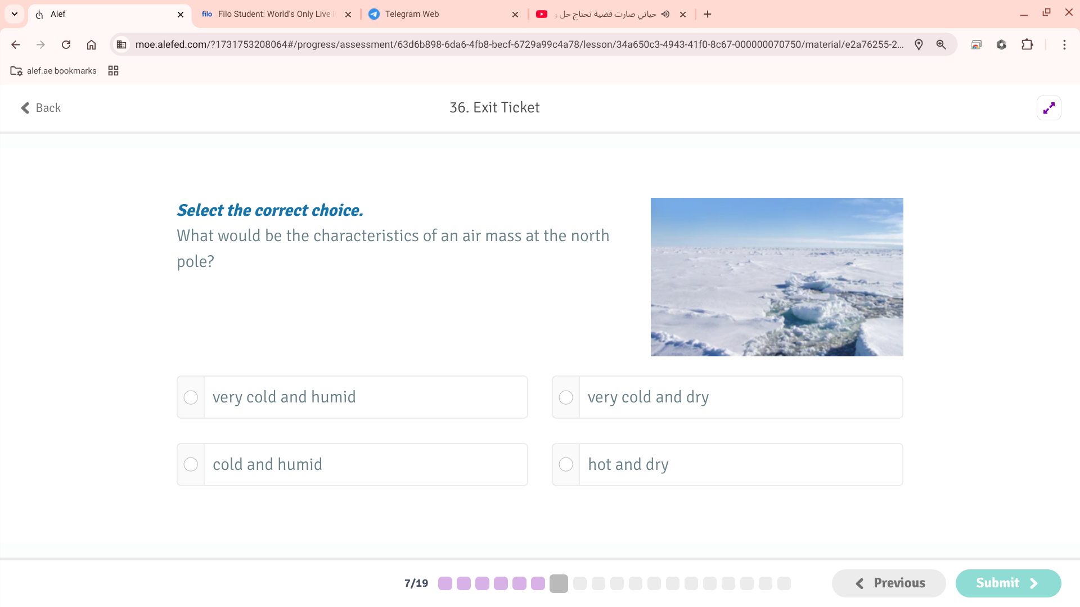The height and width of the screenshot is (607, 1080).
Task: Jump to the first question progress square
Action: [x=445, y=583]
